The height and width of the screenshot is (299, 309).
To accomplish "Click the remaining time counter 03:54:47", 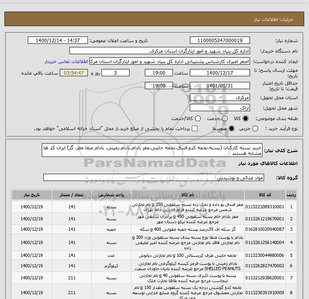I will [74, 73].
